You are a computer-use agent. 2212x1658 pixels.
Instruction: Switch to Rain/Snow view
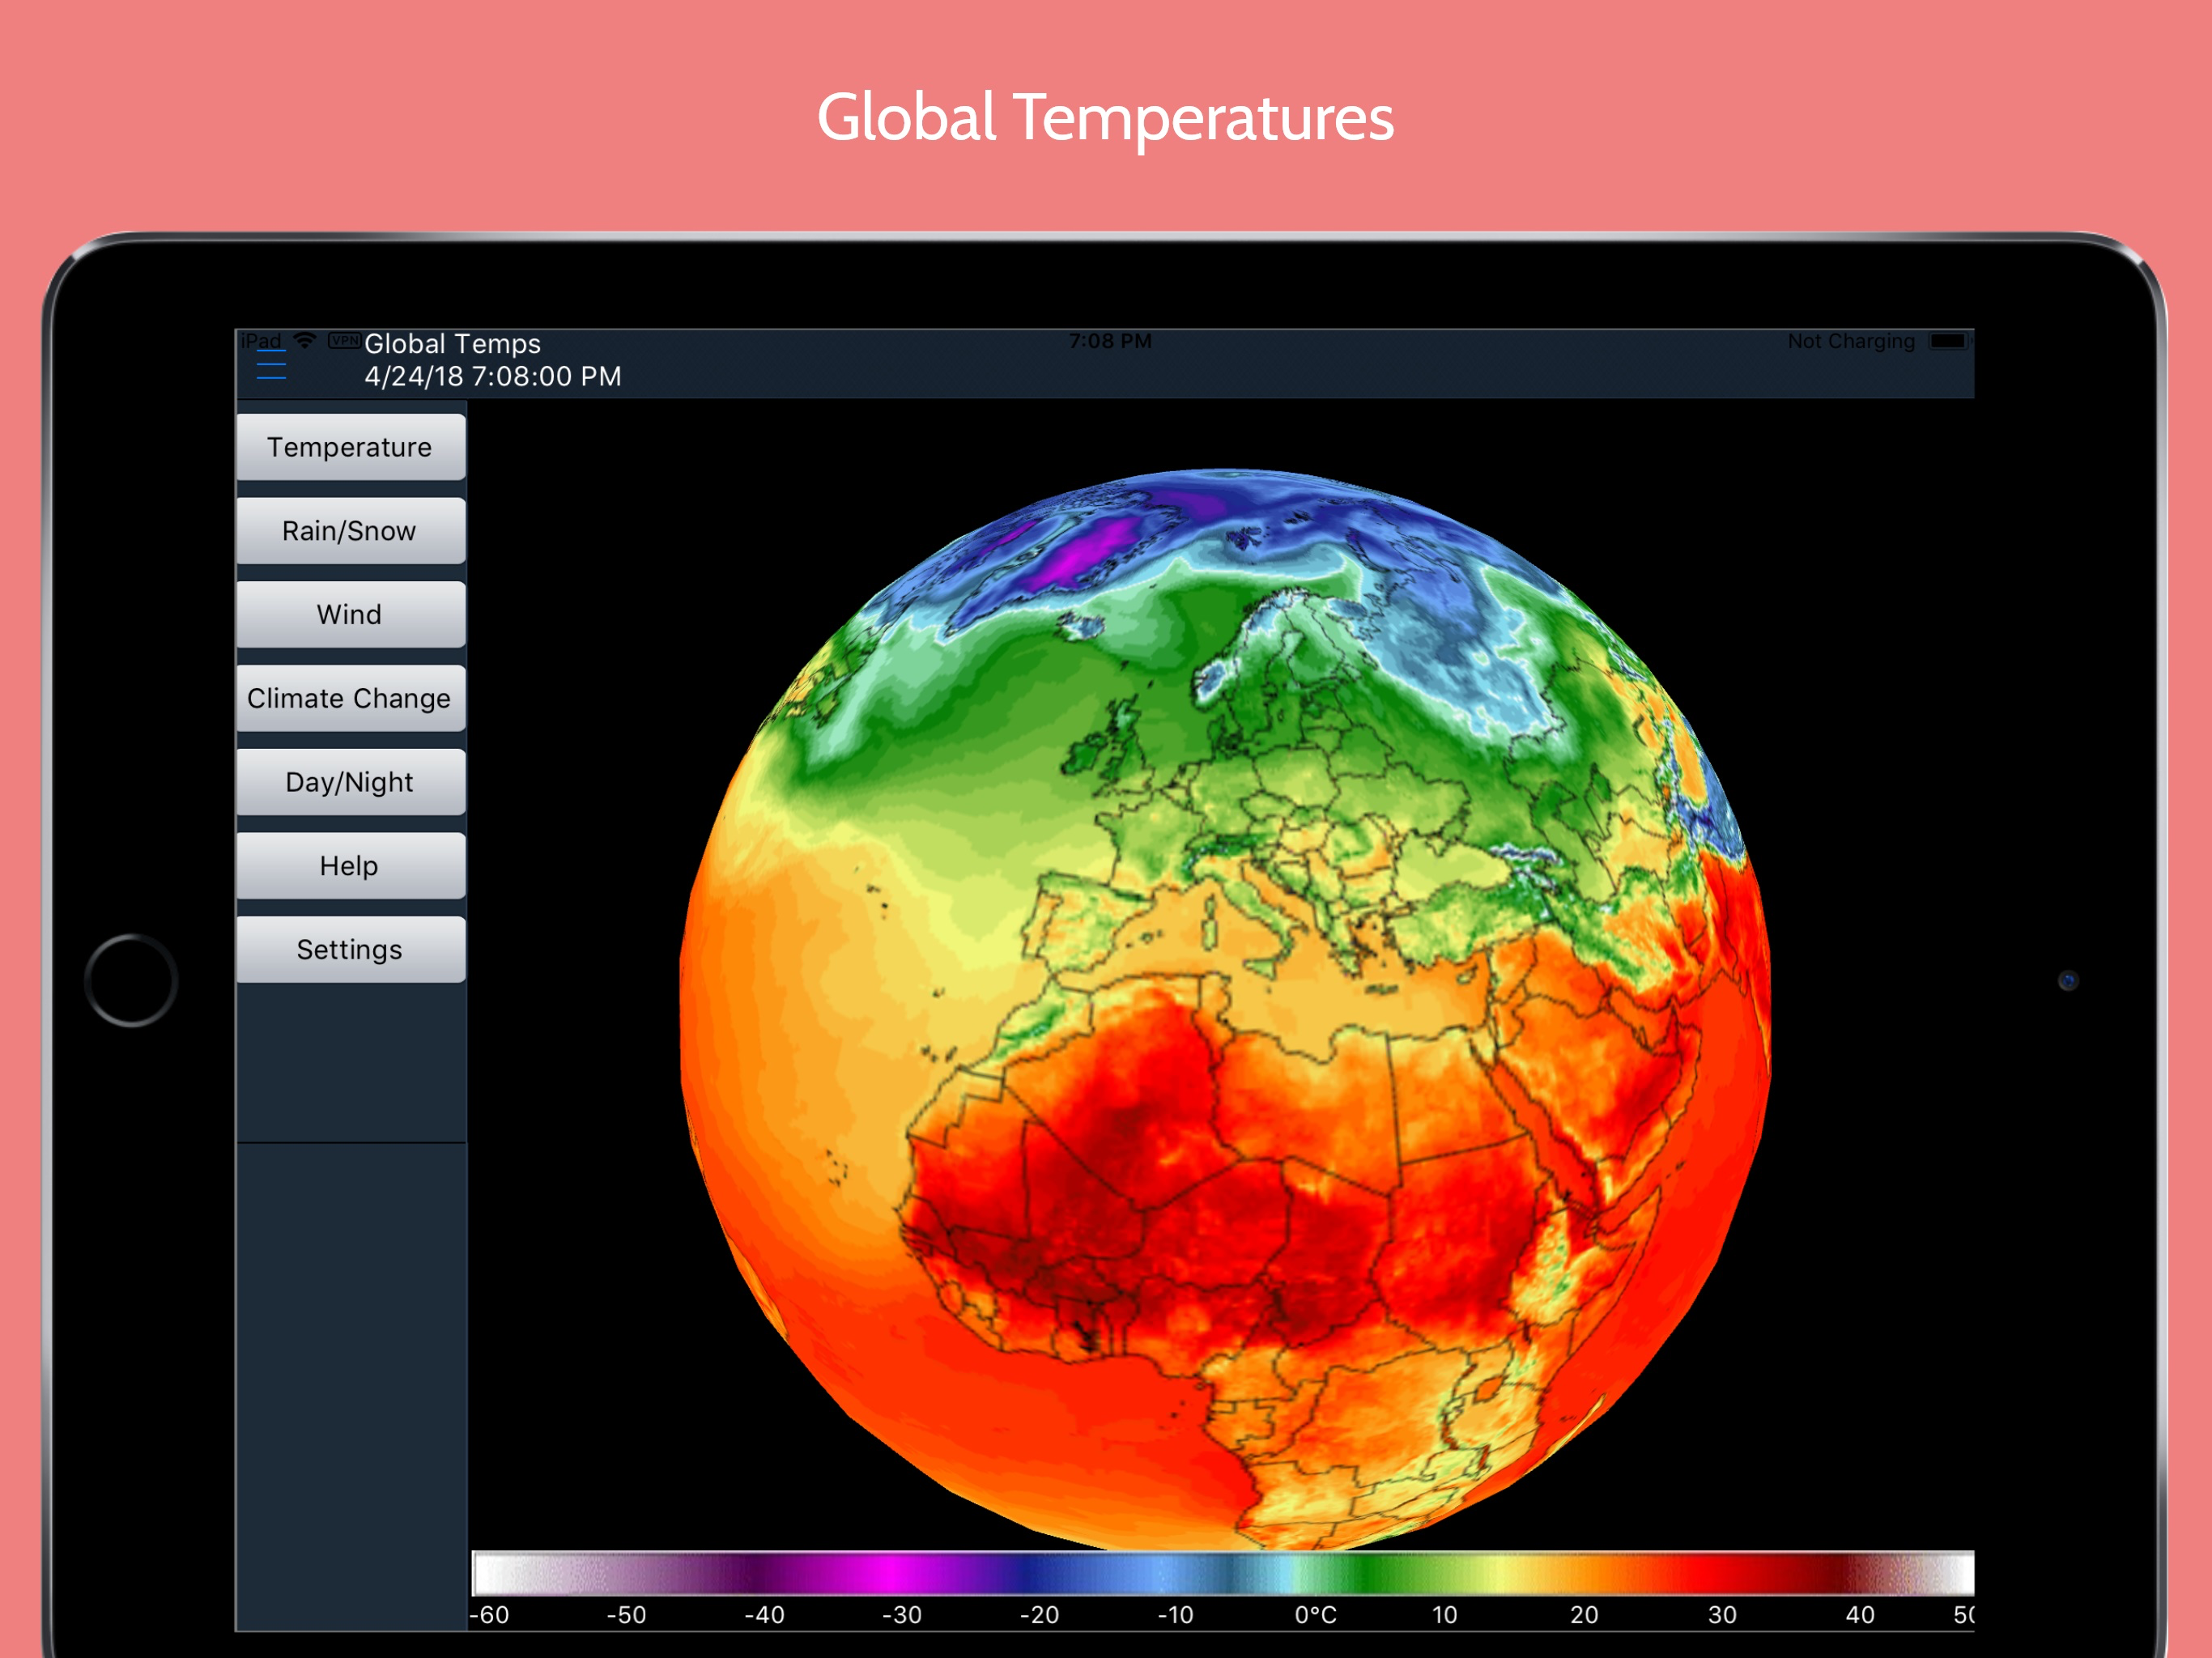pyautogui.click(x=350, y=531)
